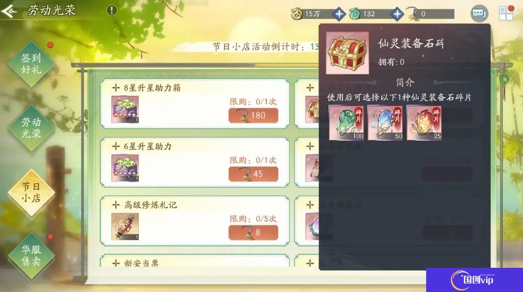Tap the red treasure chest in the tooltip

pos(347,53)
